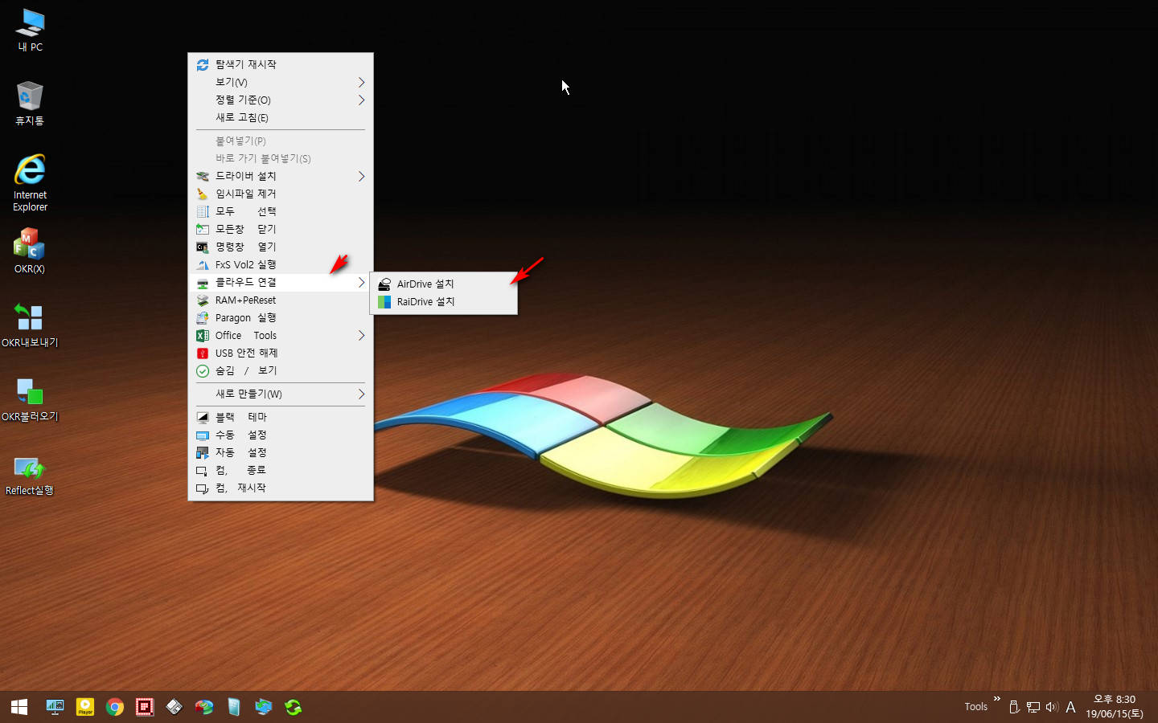Expand the 정렬 기준(O) submenu

coord(281,100)
